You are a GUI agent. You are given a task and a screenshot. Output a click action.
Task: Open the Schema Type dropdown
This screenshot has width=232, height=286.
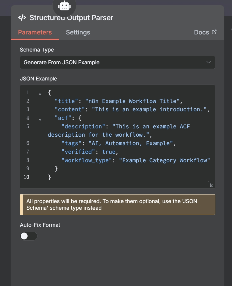pyautogui.click(x=117, y=62)
